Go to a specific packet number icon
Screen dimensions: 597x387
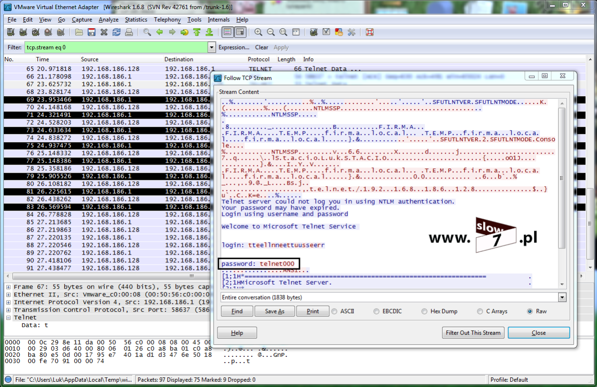pos(184,33)
